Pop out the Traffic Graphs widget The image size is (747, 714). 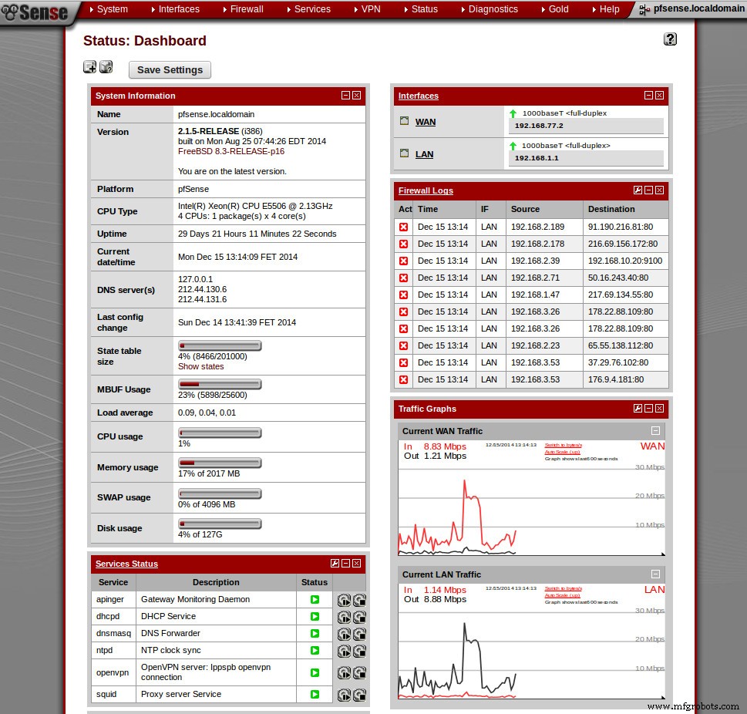click(x=637, y=409)
